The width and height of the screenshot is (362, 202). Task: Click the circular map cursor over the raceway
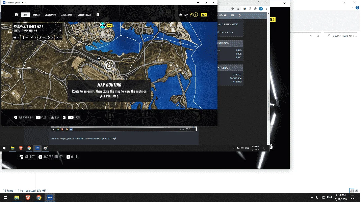pos(109,66)
